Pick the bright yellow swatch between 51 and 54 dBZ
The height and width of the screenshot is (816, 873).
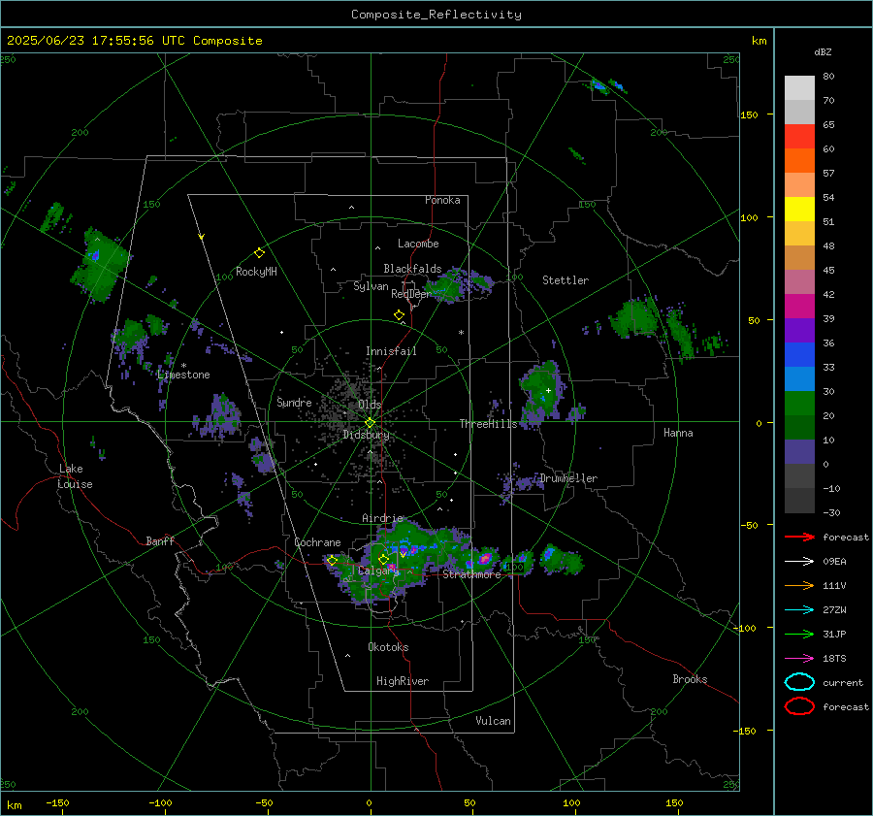click(x=799, y=210)
